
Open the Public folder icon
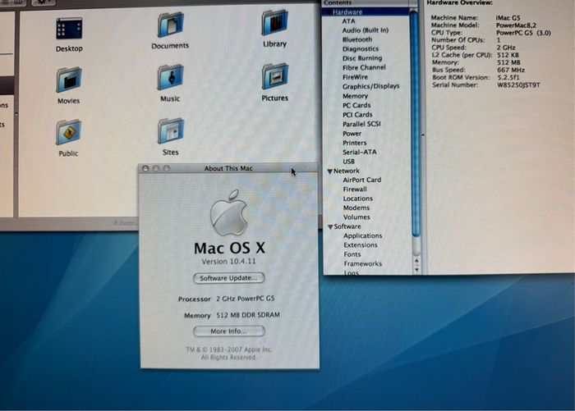pos(68,132)
